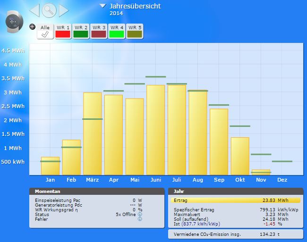307x242 pixels.
Task: Expand the Jahresübersicht dropdown triangle
Action: pyautogui.click(x=103, y=6)
